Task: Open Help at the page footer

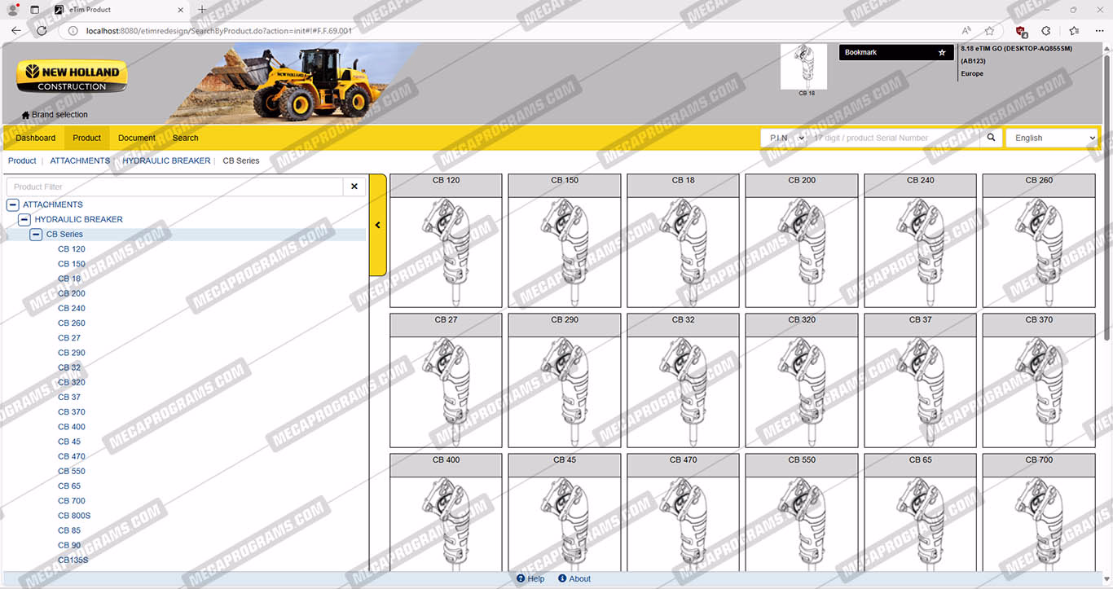Action: tap(530, 579)
